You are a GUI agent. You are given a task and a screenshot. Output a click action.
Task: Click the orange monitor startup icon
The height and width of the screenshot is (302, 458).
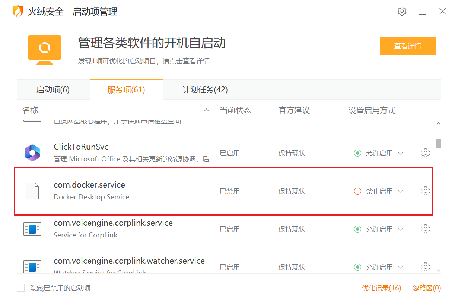(45, 50)
